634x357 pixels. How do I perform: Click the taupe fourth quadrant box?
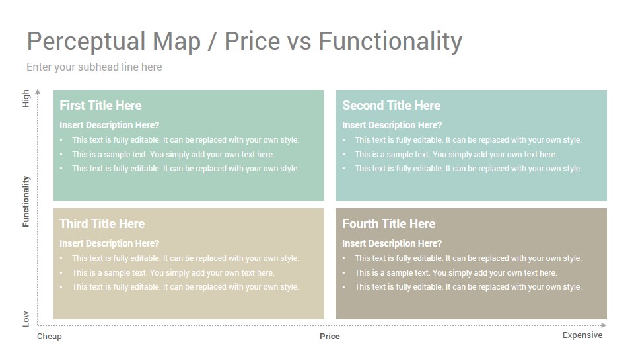(x=472, y=264)
